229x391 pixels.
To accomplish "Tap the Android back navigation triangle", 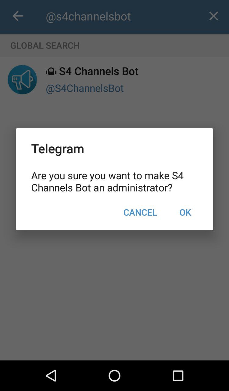I will click(51, 376).
